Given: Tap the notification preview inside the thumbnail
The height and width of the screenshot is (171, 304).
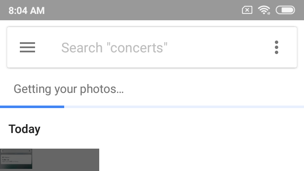Looking at the screenshot, I should coord(16,159).
